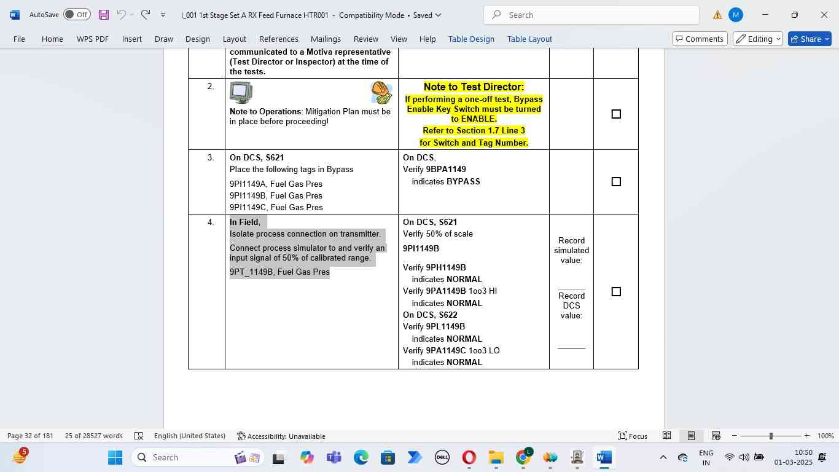
Task: Click the Redo arrow icon
Action: click(145, 15)
